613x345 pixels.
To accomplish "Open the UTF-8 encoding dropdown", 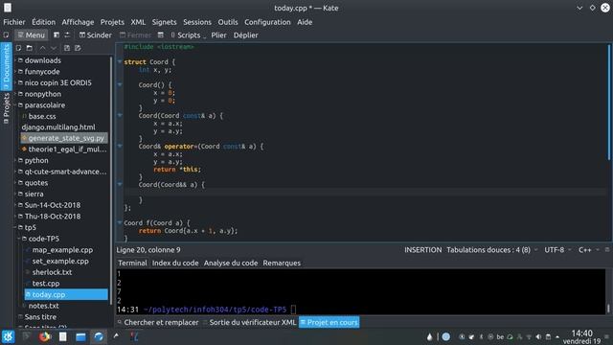I will pyautogui.click(x=557, y=250).
